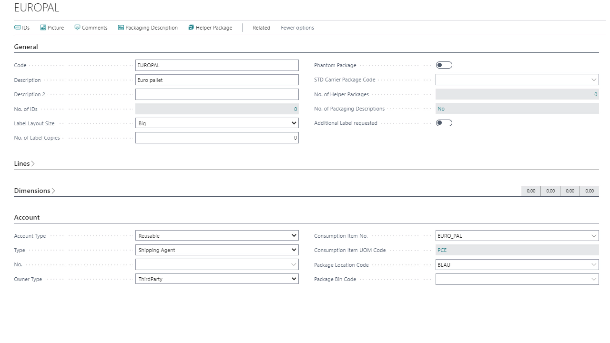
Task: Click the Consumption Item UOM Code PCE value
Action: (442, 250)
